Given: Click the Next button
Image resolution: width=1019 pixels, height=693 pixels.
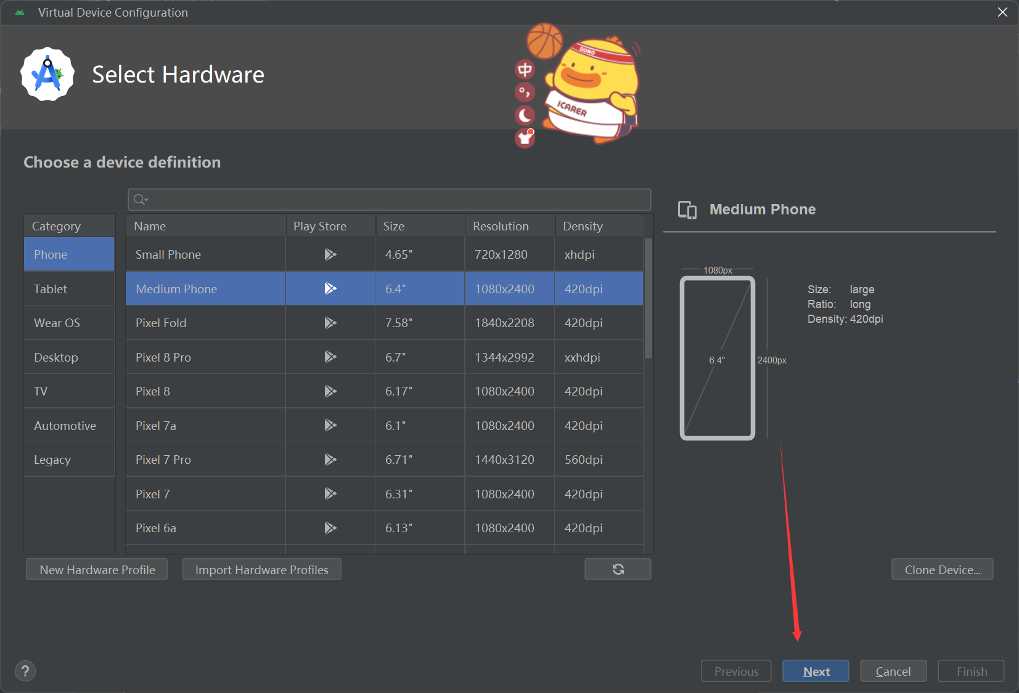Looking at the screenshot, I should [816, 671].
